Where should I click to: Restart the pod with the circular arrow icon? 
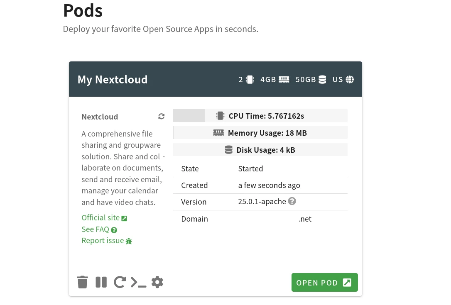pyautogui.click(x=120, y=282)
